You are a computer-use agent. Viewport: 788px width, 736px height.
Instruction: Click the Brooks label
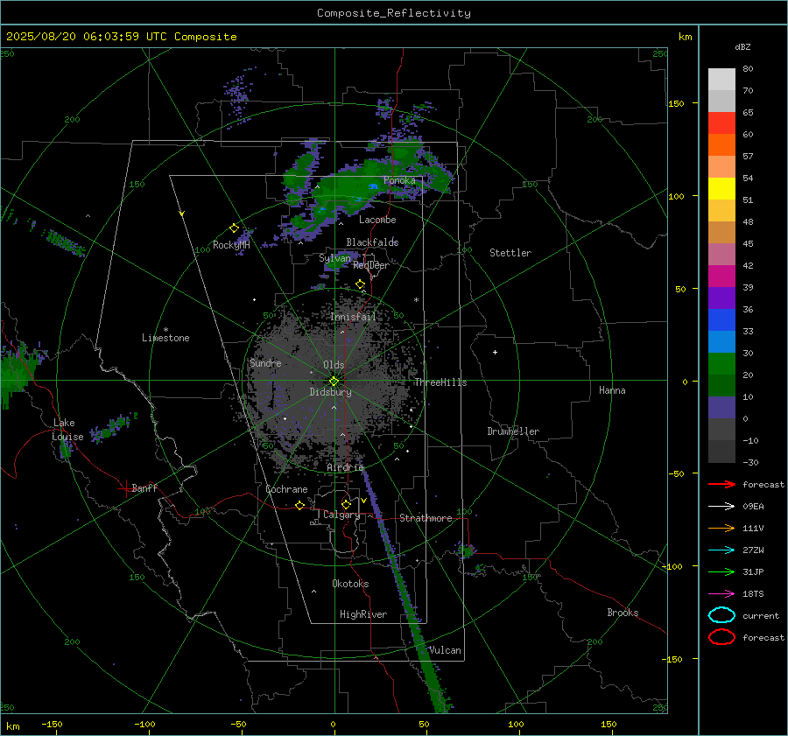(623, 613)
